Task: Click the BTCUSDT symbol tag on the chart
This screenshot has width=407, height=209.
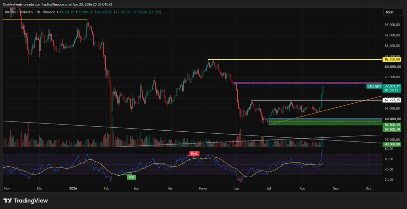Action: (374, 87)
